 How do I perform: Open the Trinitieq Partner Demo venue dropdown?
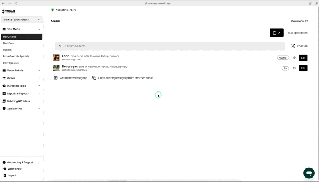tap(22, 20)
